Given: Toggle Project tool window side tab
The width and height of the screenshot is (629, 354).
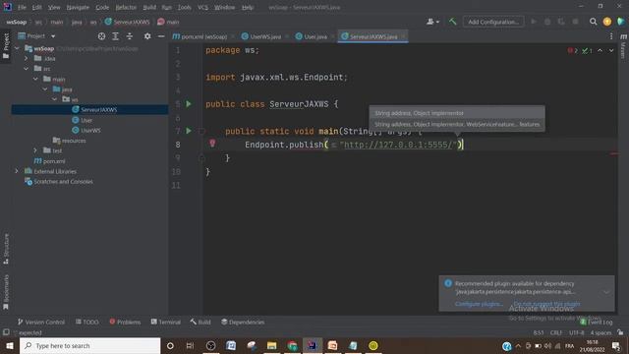Looking at the screenshot, I should pyautogui.click(x=6, y=46).
